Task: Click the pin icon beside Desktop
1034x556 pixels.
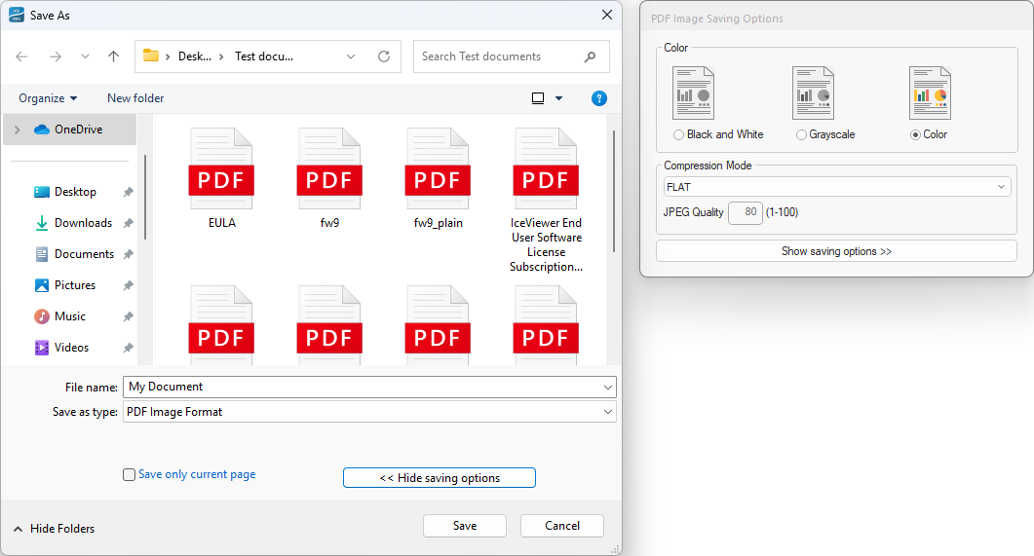Action: pyautogui.click(x=128, y=192)
